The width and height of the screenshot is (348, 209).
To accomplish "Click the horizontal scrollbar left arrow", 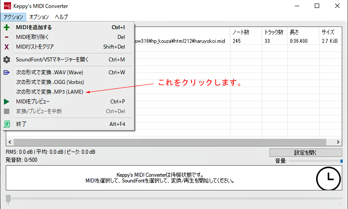I will (10, 142).
